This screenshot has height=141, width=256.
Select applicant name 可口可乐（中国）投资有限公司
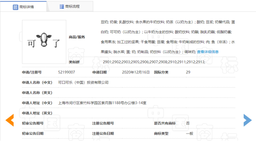click(x=83, y=82)
